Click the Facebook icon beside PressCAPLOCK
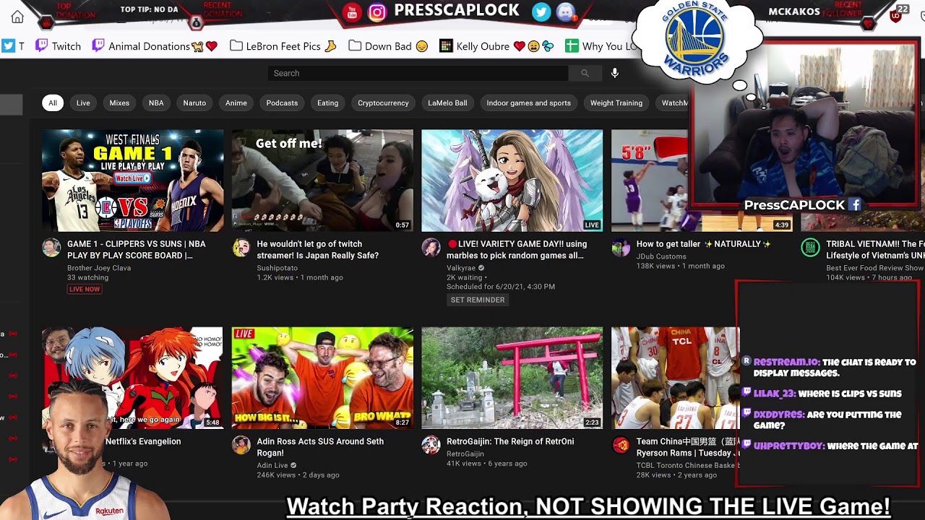Viewport: 925px width, 520px height. (x=855, y=205)
